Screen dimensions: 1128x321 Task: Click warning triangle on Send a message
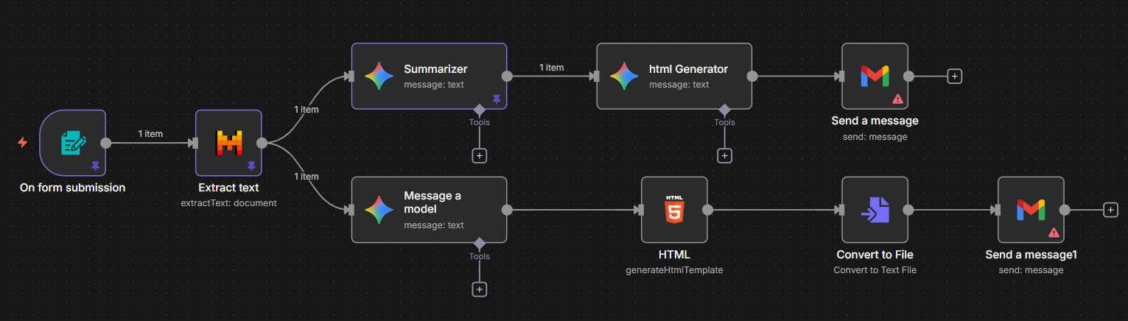pos(897,98)
